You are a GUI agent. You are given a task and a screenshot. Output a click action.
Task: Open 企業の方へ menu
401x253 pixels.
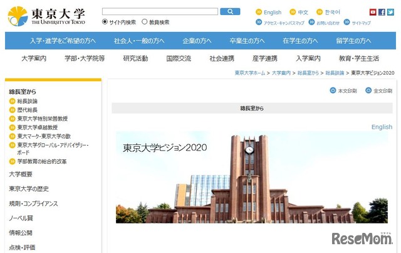pos(197,41)
